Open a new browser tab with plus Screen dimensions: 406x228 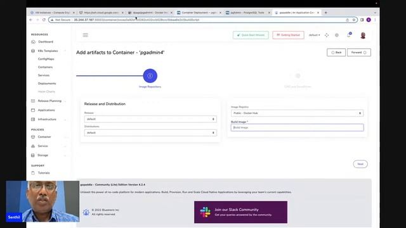325,13
